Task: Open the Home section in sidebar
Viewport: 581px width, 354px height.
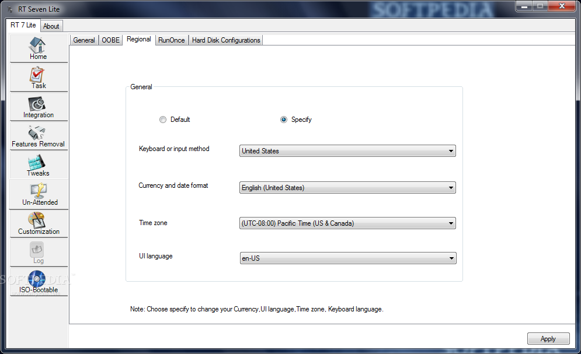Action: 39,48
